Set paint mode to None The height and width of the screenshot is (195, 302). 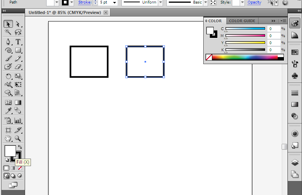tap(20, 168)
